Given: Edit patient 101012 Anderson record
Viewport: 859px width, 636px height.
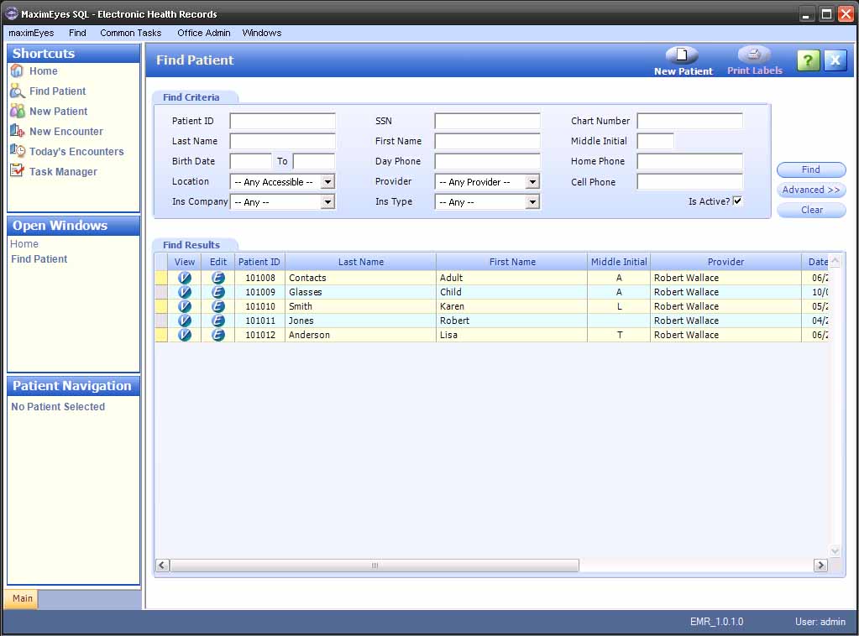Looking at the screenshot, I should click(x=218, y=335).
